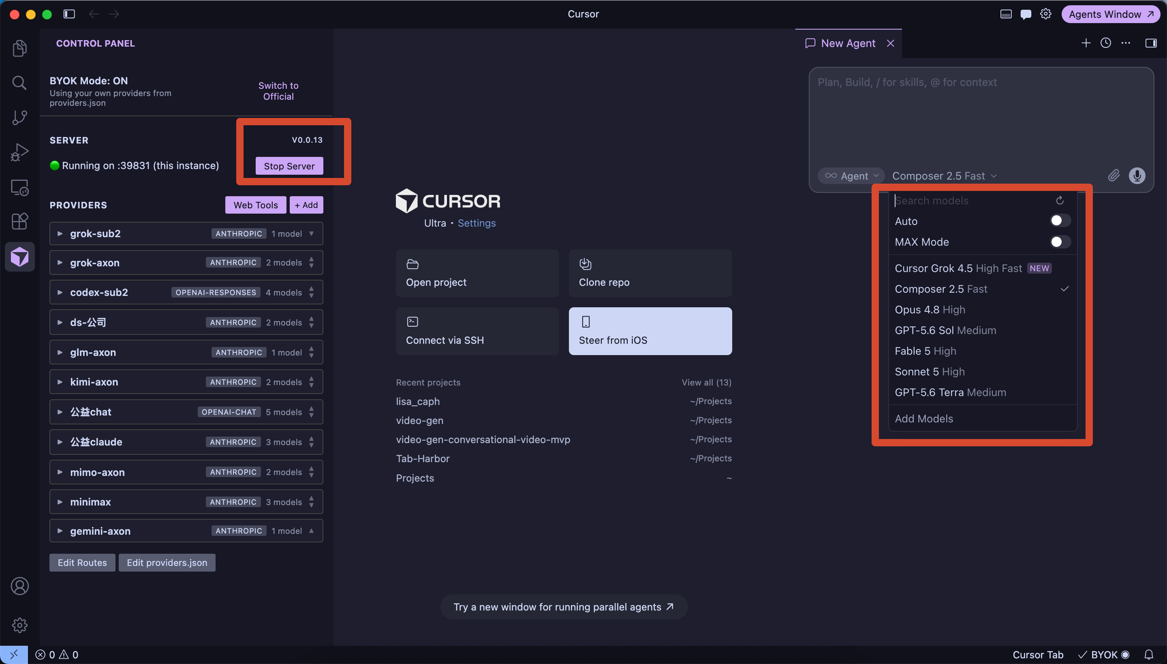The height and width of the screenshot is (664, 1167).
Task: Open notifications bell in status bar
Action: 1149,654
